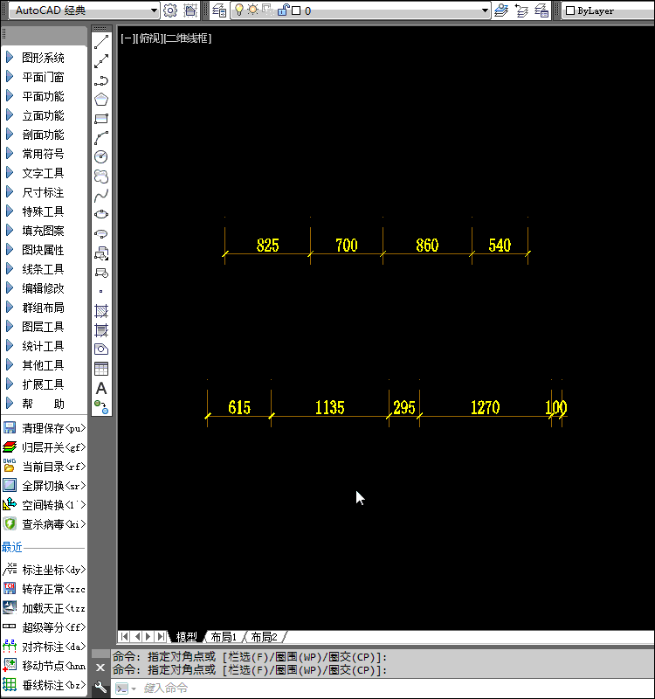Image resolution: width=655 pixels, height=699 pixels.
Task: Select the Gradient tool
Action: [101, 330]
